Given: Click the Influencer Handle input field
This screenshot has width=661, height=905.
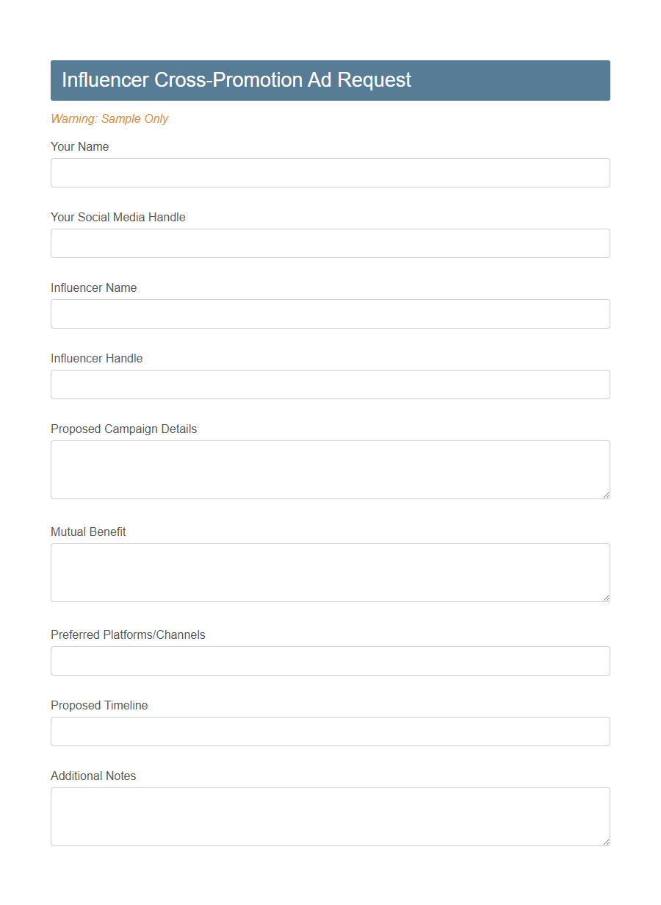Looking at the screenshot, I should coord(330,384).
